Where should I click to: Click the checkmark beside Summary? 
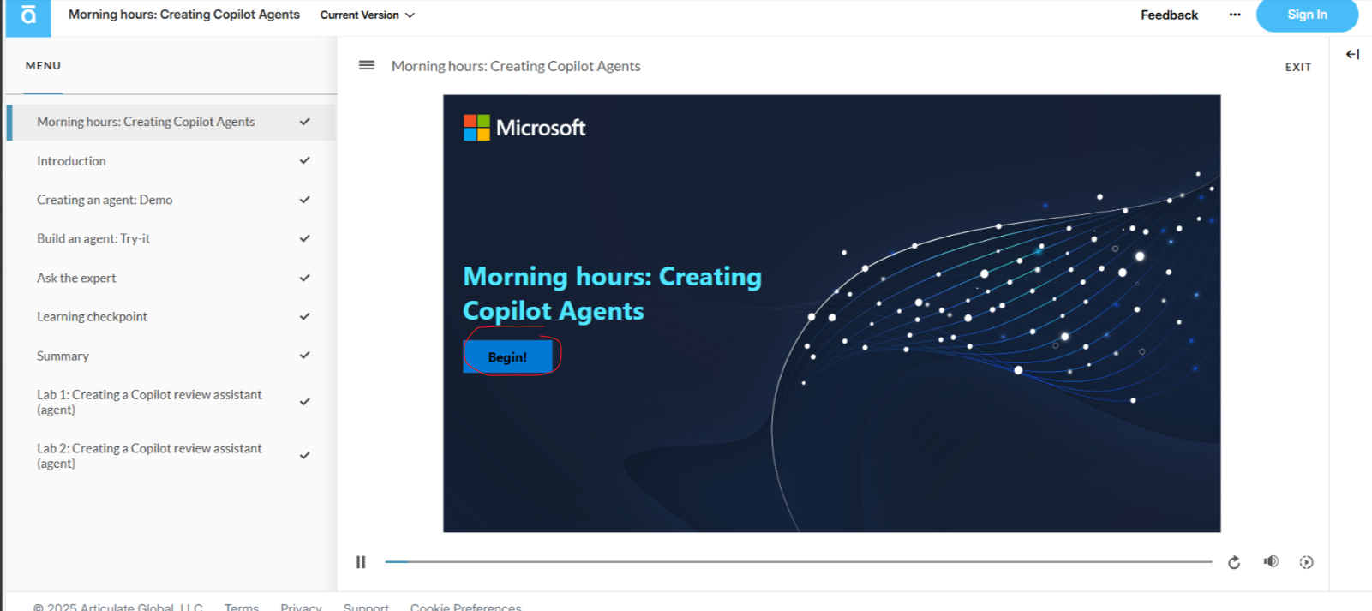(304, 355)
